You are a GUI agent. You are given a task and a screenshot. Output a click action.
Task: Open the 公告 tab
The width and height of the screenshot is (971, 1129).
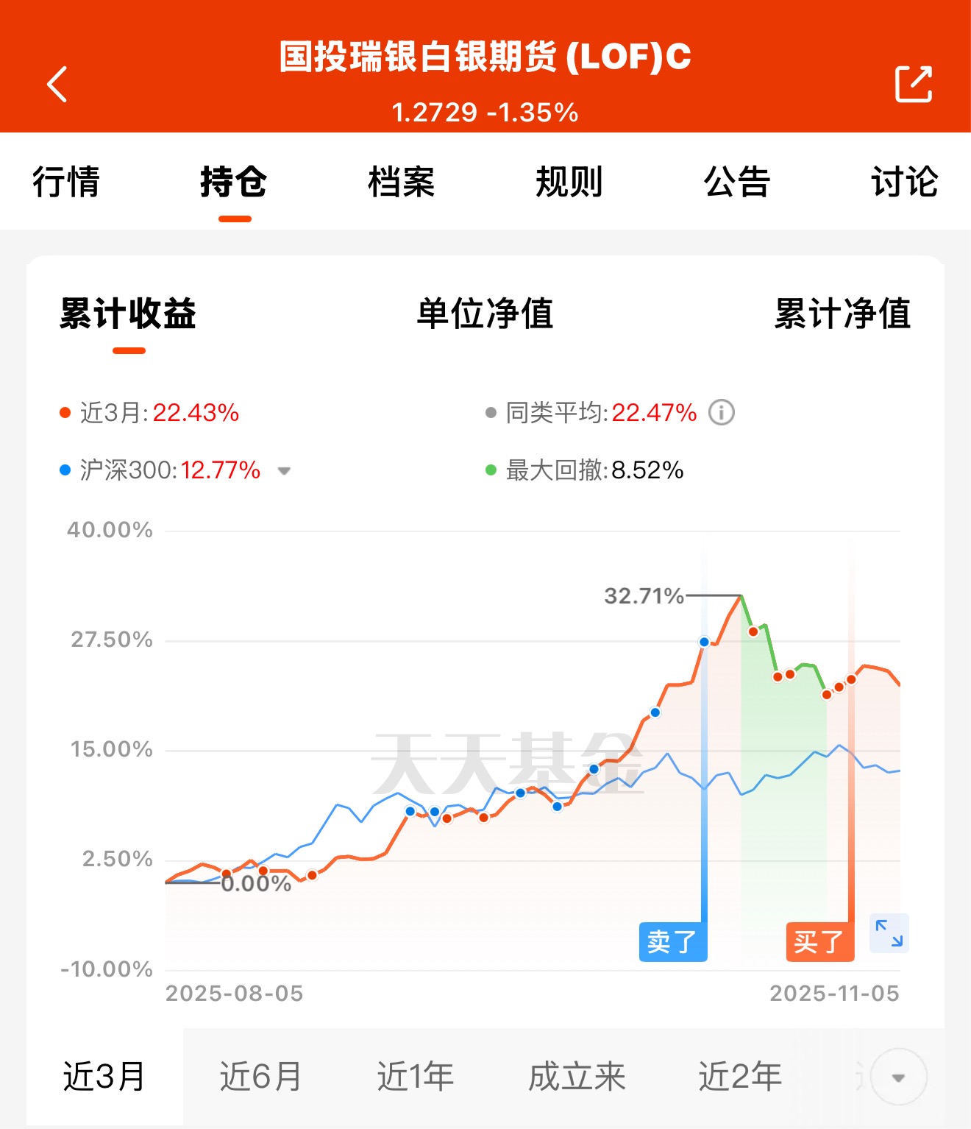tap(737, 182)
